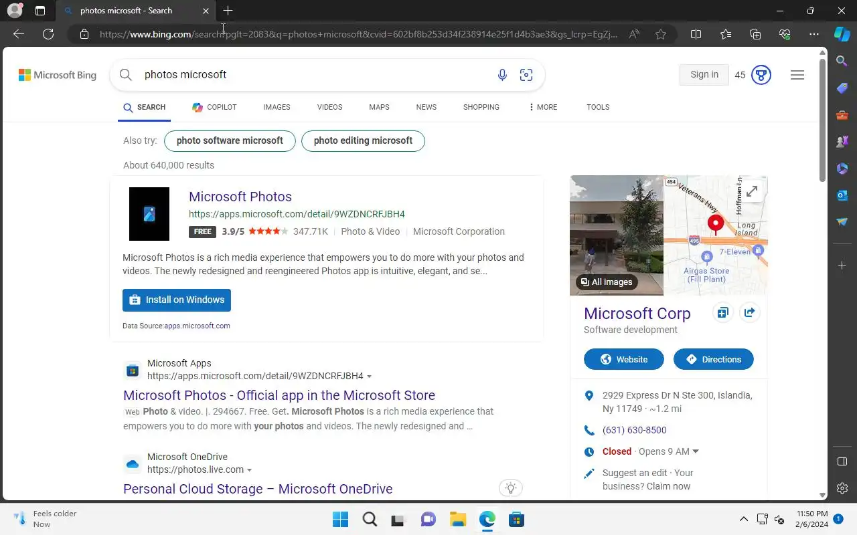
Task: Expand the photos.live.com URL dropdown arrow
Action: (x=250, y=470)
